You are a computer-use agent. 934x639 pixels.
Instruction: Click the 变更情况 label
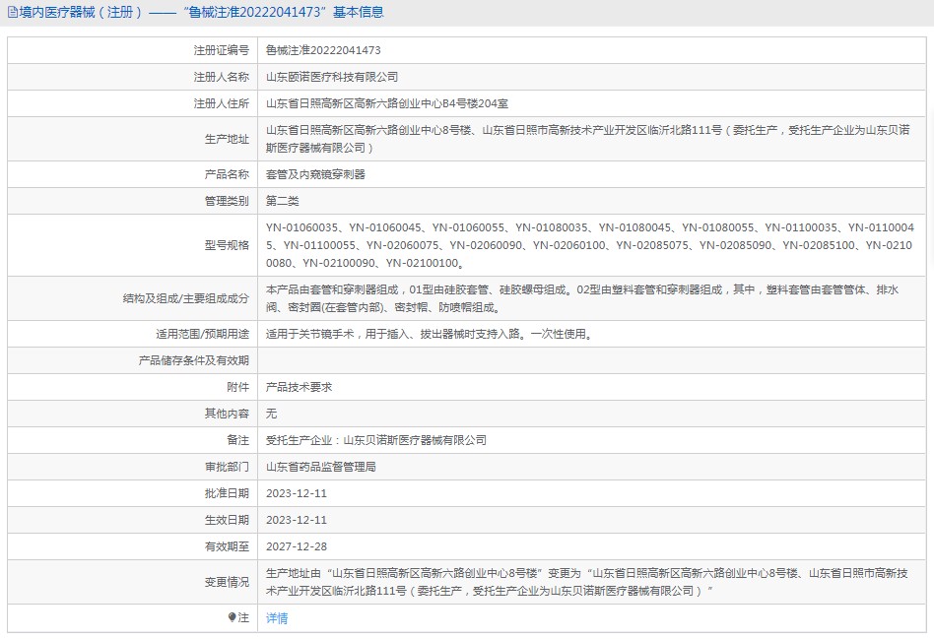tap(227, 582)
